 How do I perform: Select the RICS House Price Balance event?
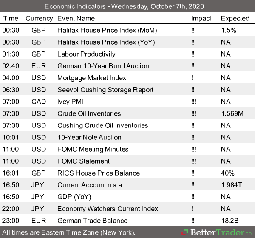point(98,173)
